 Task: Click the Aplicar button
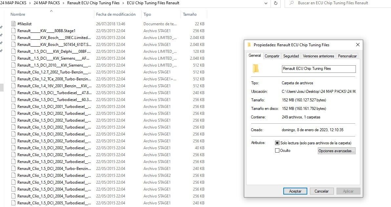coord(348,191)
